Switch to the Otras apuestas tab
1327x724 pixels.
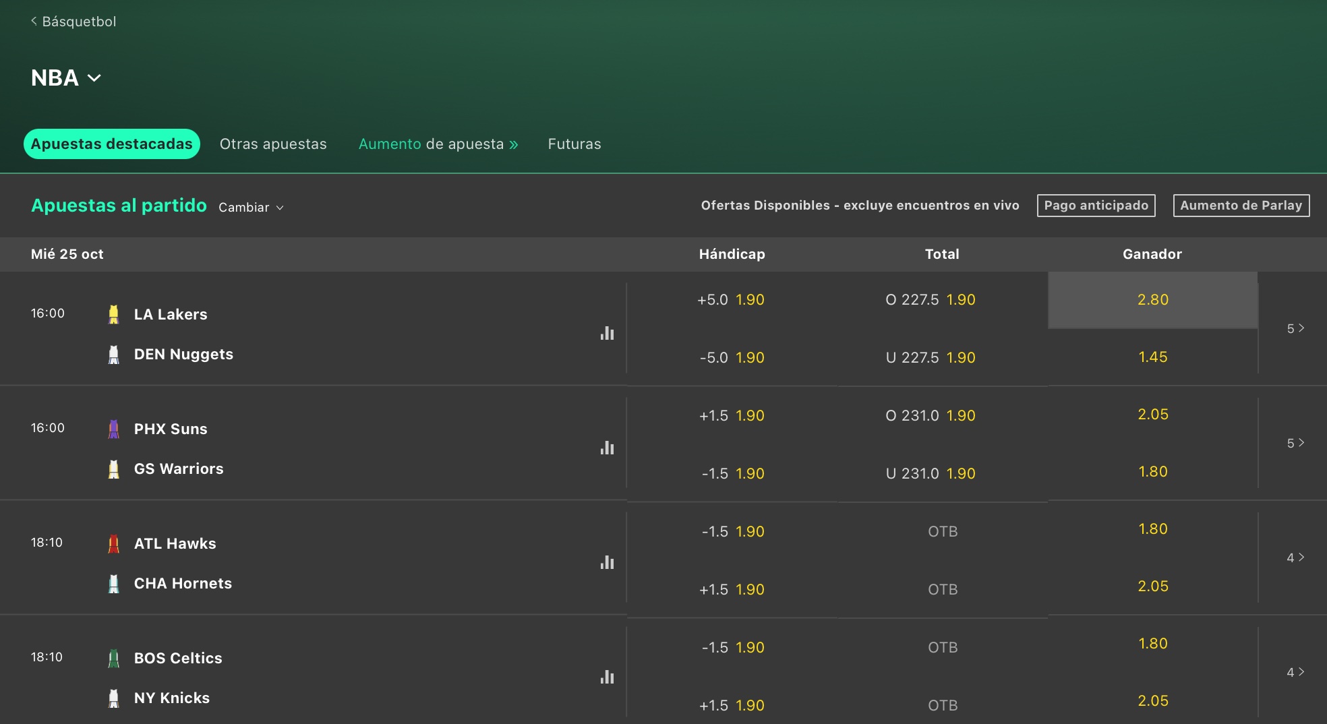[x=273, y=144]
